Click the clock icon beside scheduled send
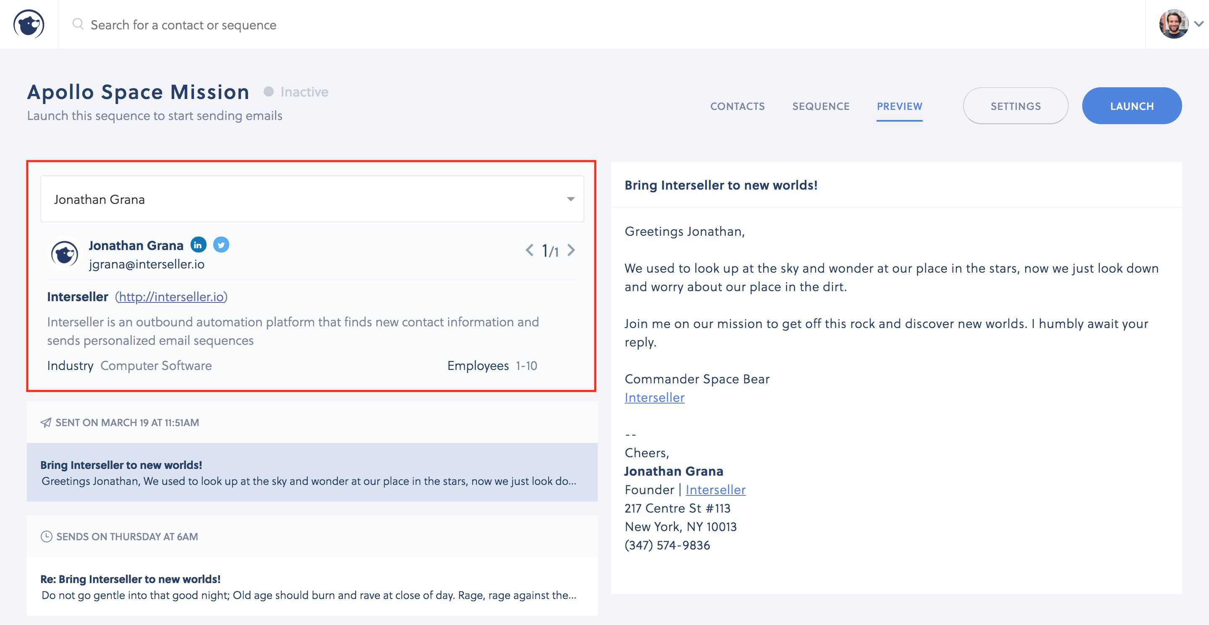 [x=46, y=536]
